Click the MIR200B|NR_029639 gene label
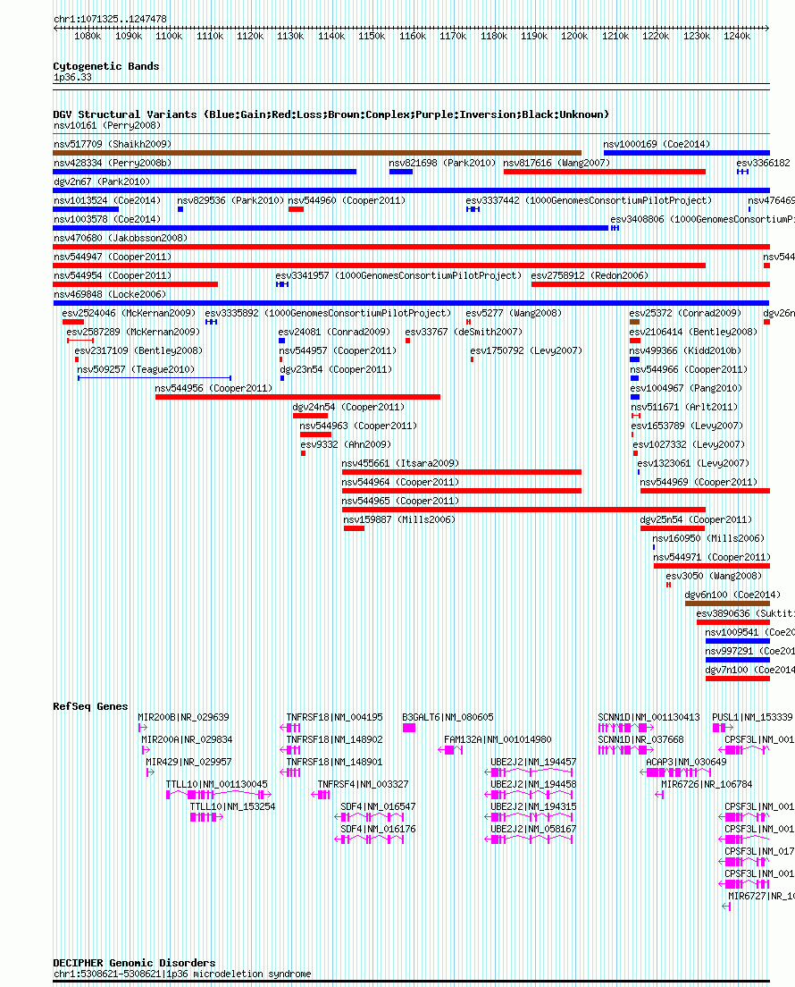 pyautogui.click(x=184, y=718)
